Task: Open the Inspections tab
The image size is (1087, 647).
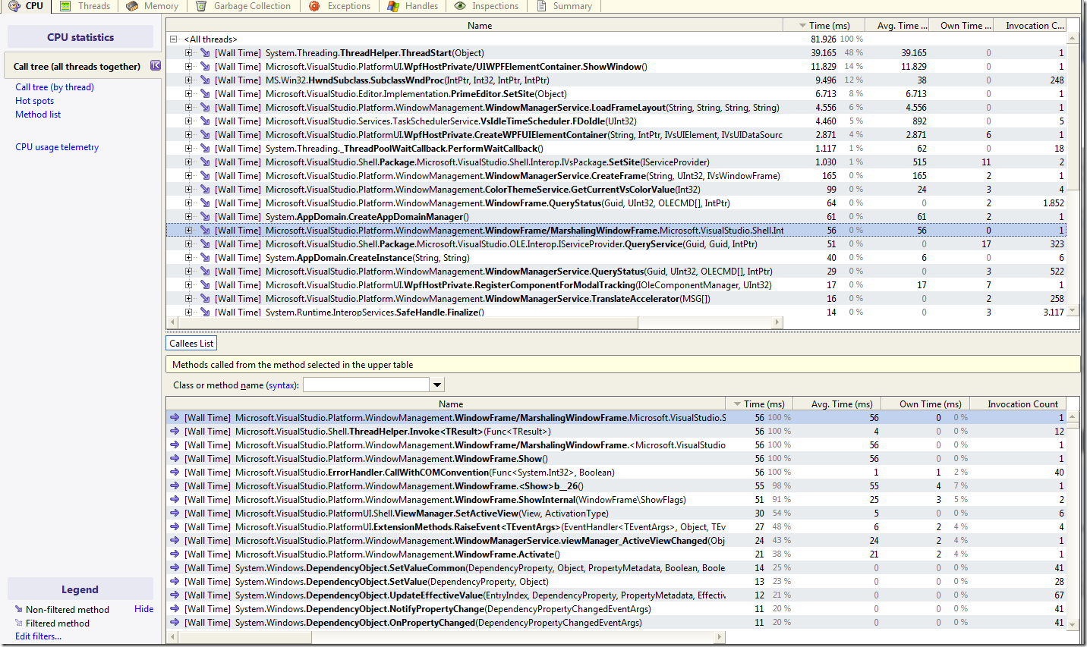Action: (x=486, y=6)
